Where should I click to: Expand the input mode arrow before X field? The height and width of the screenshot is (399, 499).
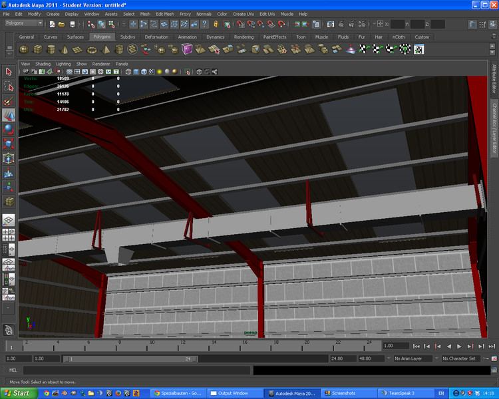pos(374,23)
